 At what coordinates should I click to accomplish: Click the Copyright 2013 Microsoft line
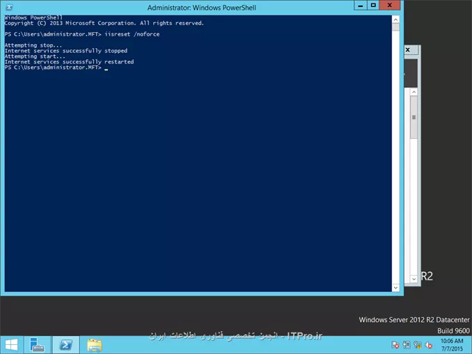pos(104,23)
